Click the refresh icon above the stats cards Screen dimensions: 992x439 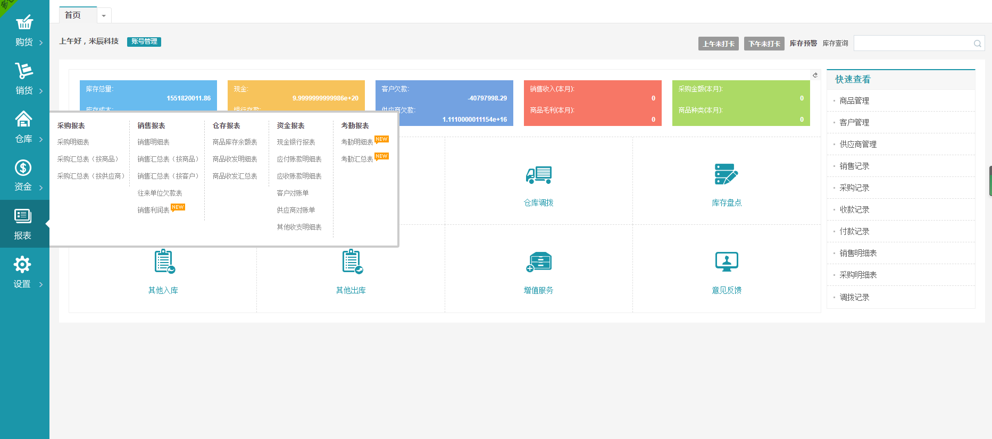815,75
